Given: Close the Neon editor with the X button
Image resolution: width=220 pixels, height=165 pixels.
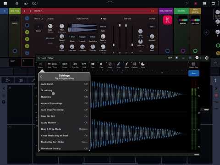Looking at the screenshot, I should 197,58.
